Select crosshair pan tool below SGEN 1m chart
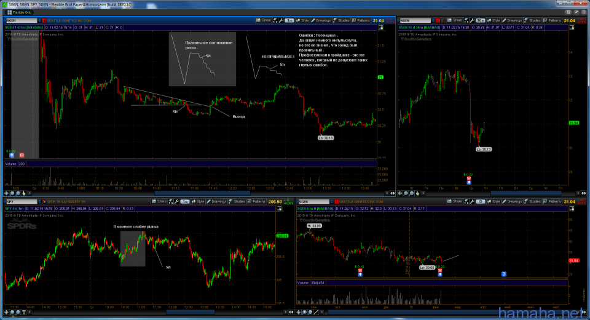The image size is (590, 320). coord(6,193)
